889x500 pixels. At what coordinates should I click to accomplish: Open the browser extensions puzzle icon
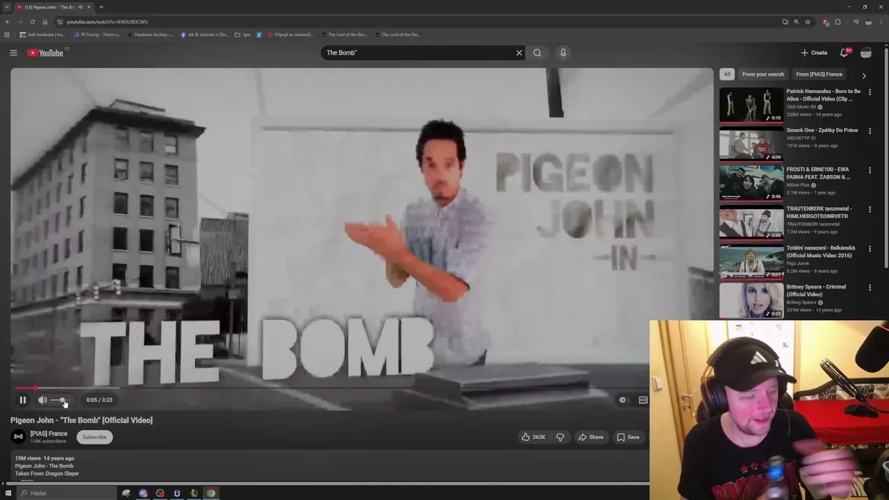click(x=838, y=22)
